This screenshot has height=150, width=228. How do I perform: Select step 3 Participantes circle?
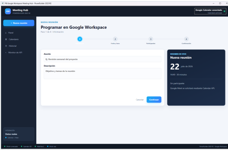click(151, 39)
